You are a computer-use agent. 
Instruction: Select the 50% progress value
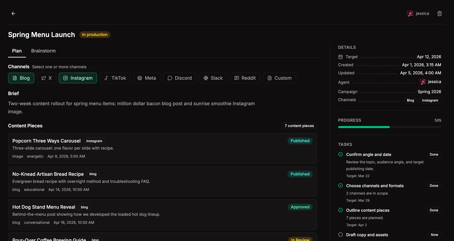pyautogui.click(x=438, y=120)
